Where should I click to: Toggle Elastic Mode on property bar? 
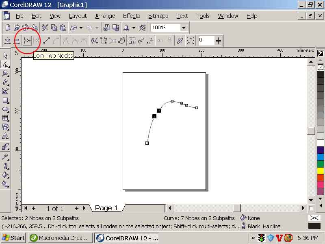(180, 40)
